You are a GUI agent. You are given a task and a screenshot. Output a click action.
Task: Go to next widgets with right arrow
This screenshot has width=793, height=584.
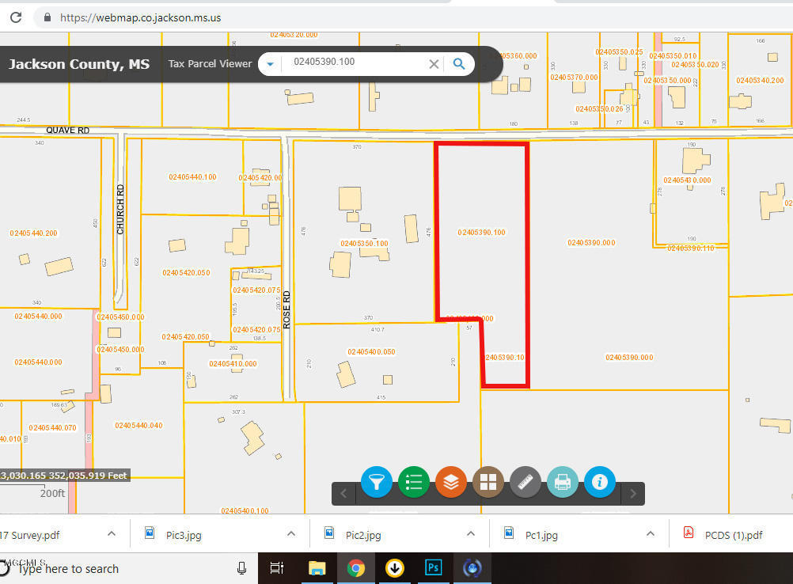point(632,494)
